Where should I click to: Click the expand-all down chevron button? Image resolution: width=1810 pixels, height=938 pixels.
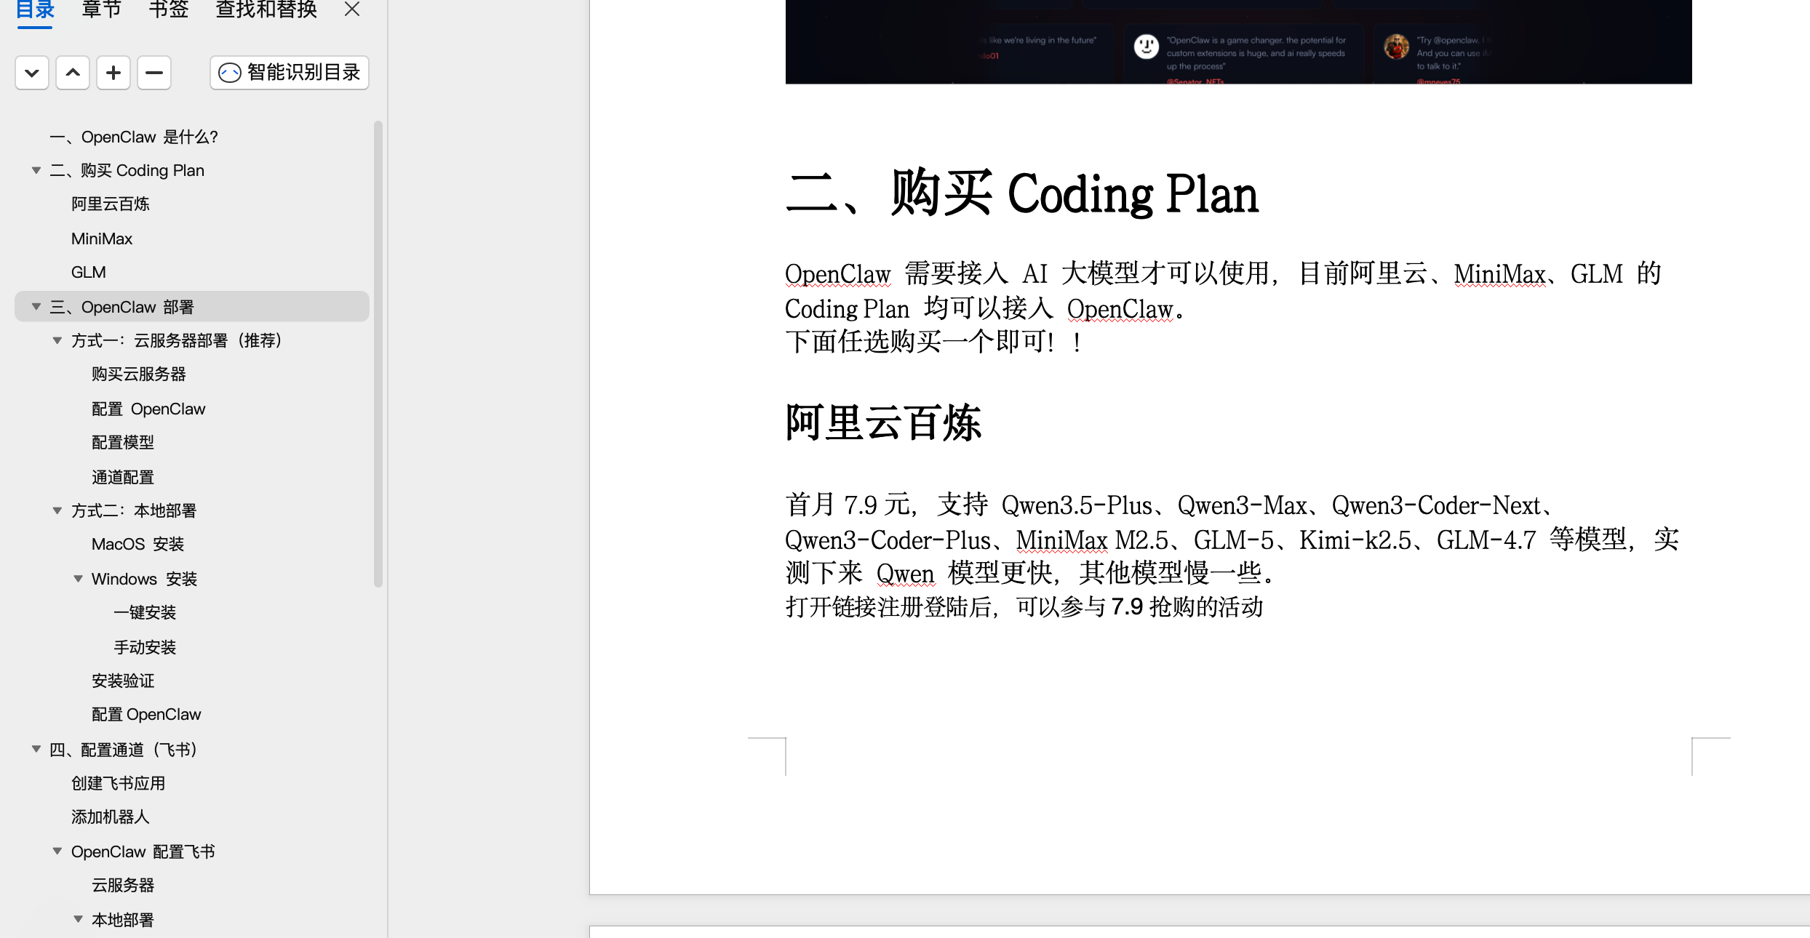[x=31, y=73]
